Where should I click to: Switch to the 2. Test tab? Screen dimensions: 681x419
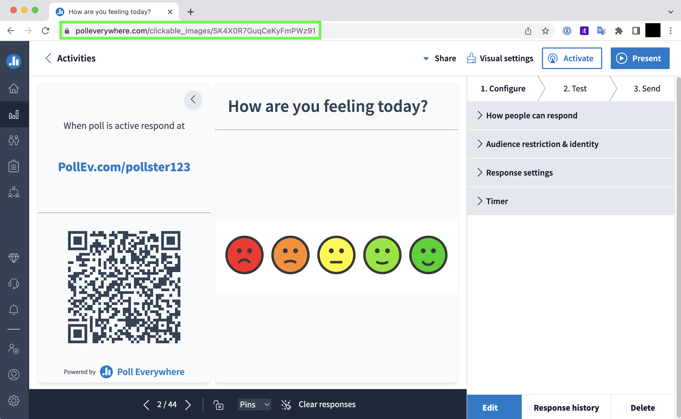tap(575, 88)
